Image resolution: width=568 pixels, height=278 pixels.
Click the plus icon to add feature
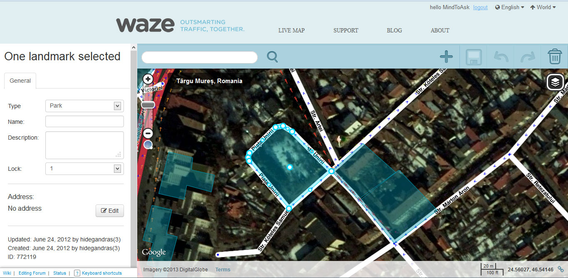[x=446, y=57]
